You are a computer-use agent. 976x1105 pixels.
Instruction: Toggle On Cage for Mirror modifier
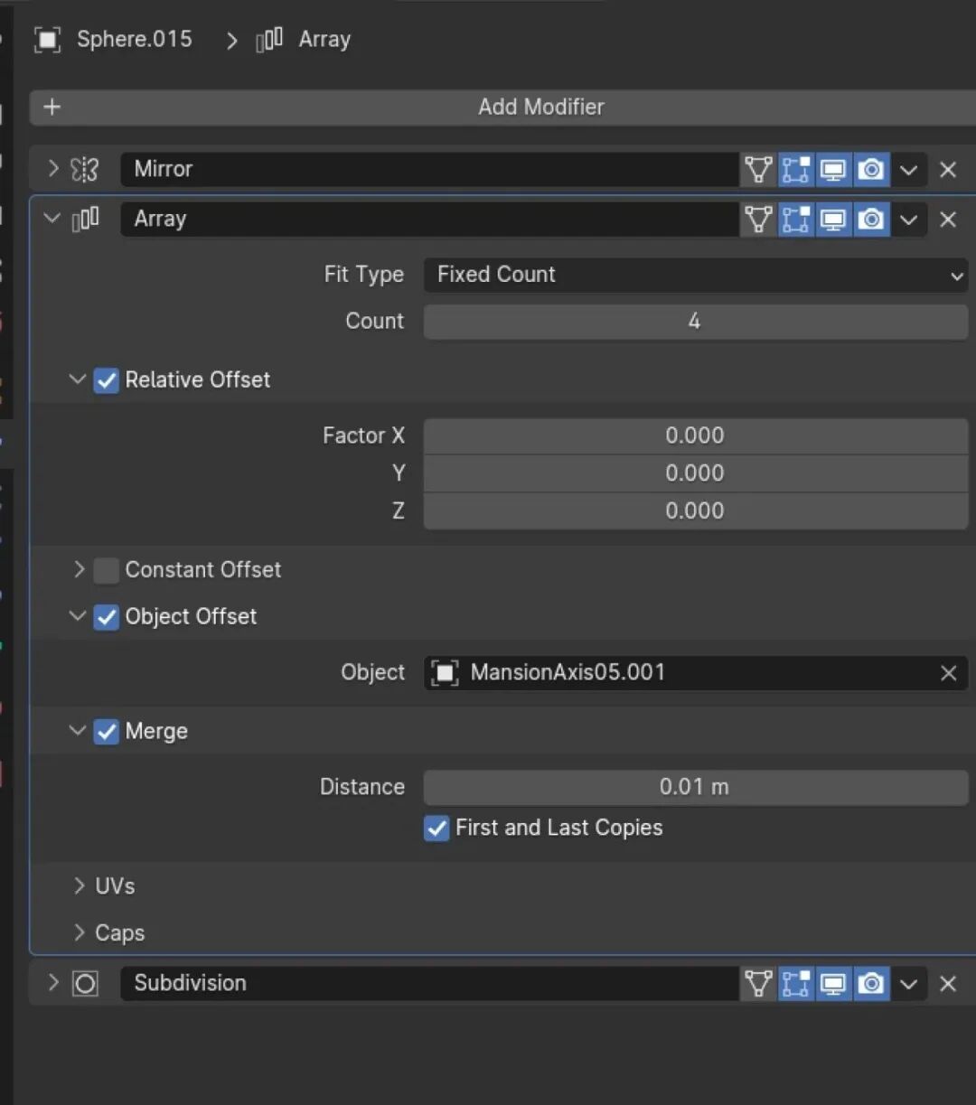758,169
